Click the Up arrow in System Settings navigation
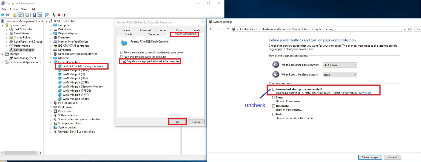Screen dimensions: 421x162 tap(228, 29)
